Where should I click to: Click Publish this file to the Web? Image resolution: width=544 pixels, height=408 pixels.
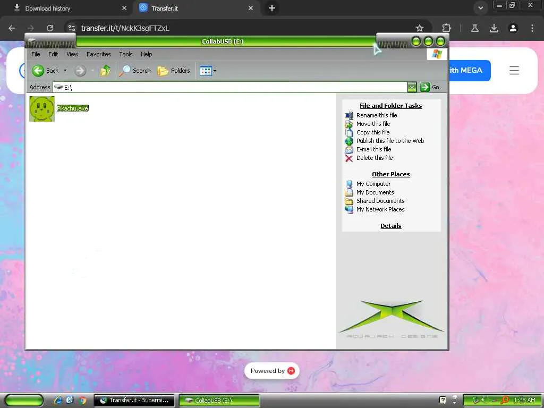(390, 141)
